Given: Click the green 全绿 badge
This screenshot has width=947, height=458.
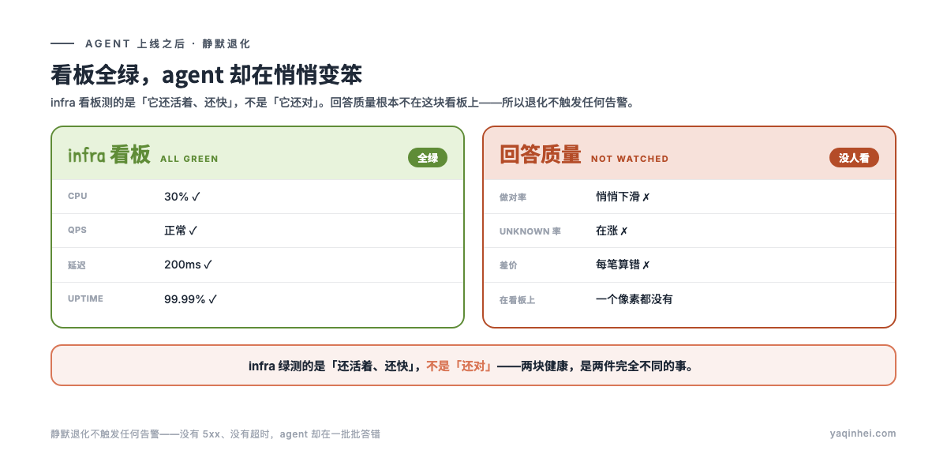Looking at the screenshot, I should pos(428,158).
